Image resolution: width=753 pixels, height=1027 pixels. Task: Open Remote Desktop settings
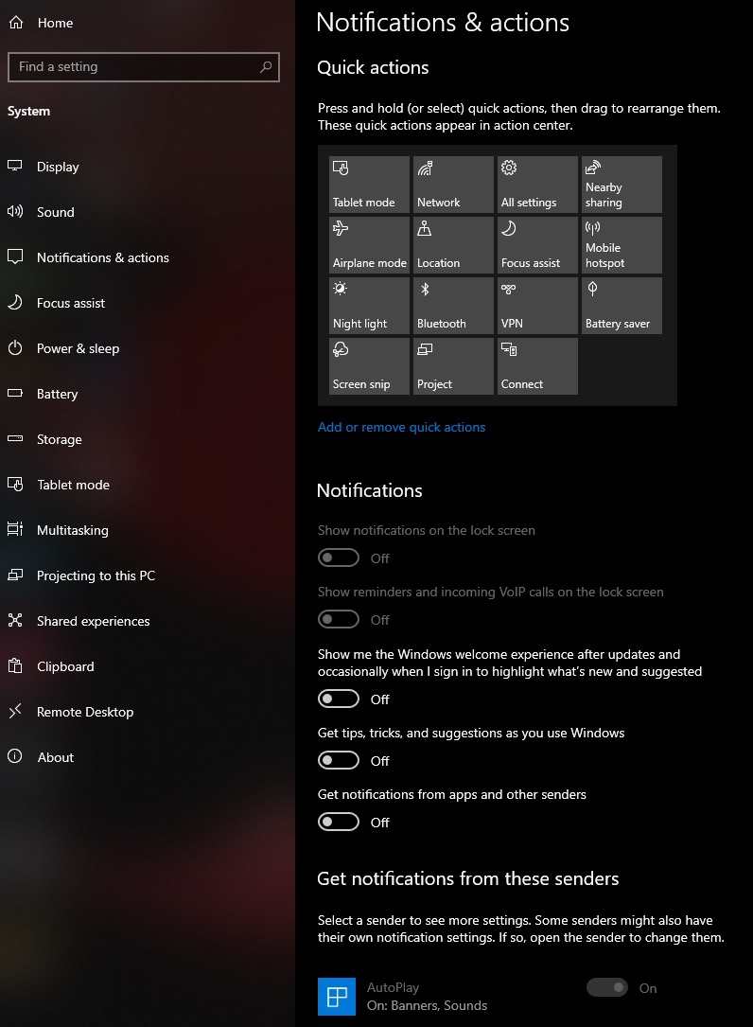[148, 711]
